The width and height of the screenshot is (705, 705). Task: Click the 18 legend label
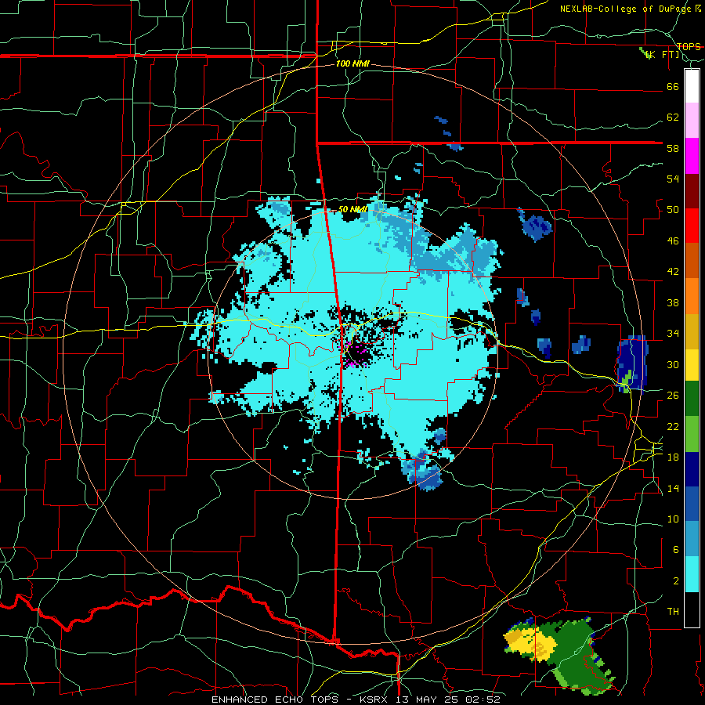[x=673, y=457]
